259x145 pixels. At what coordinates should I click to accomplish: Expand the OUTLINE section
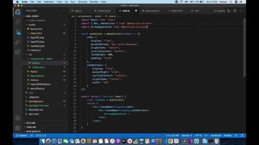31,123
